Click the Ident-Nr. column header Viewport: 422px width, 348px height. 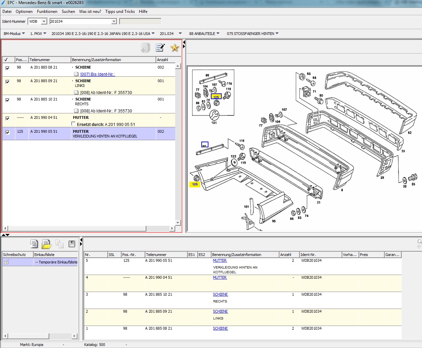click(320, 255)
